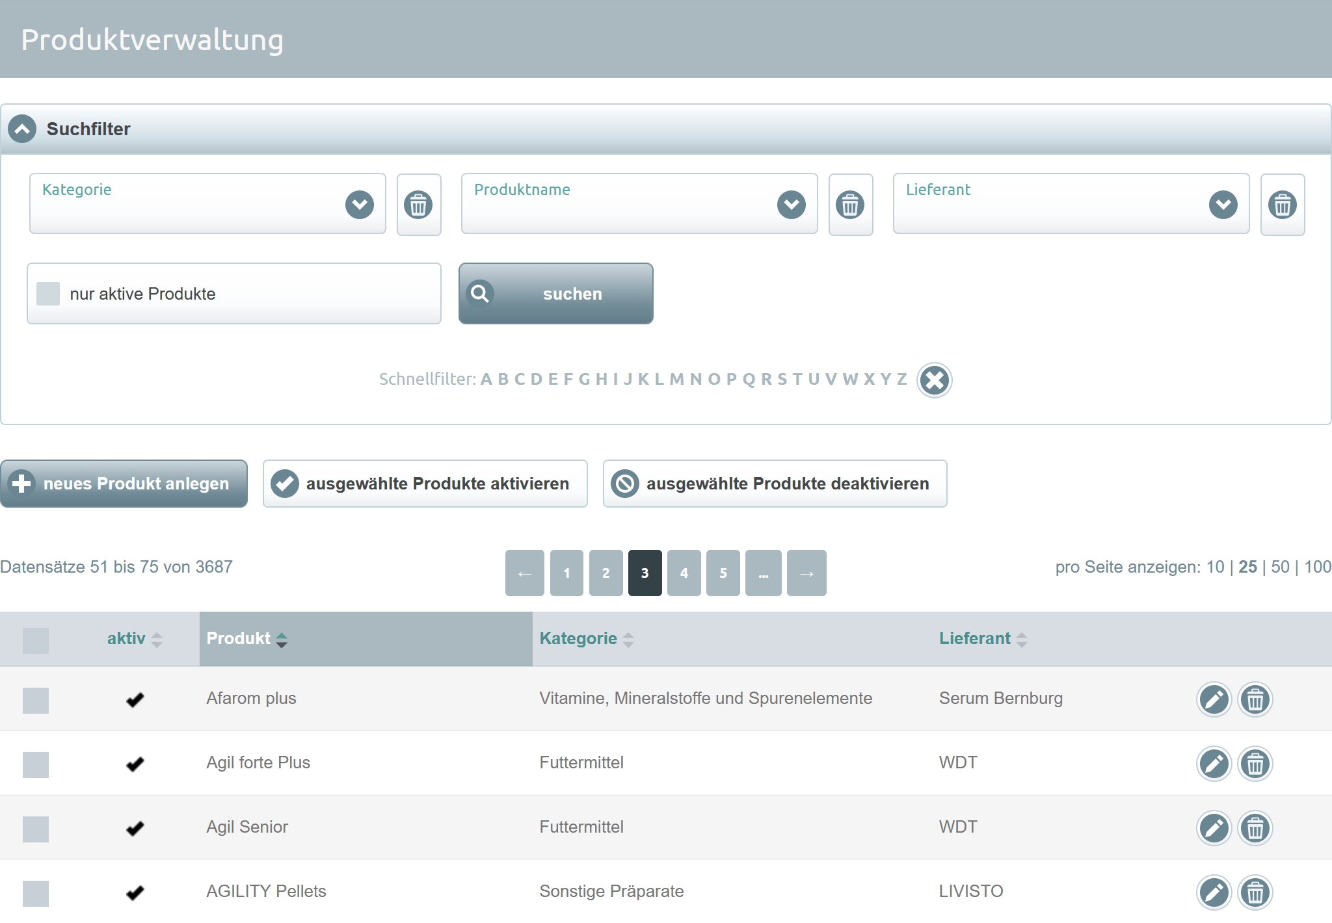
Task: Select all rows with header checkbox
Action: pos(36,640)
